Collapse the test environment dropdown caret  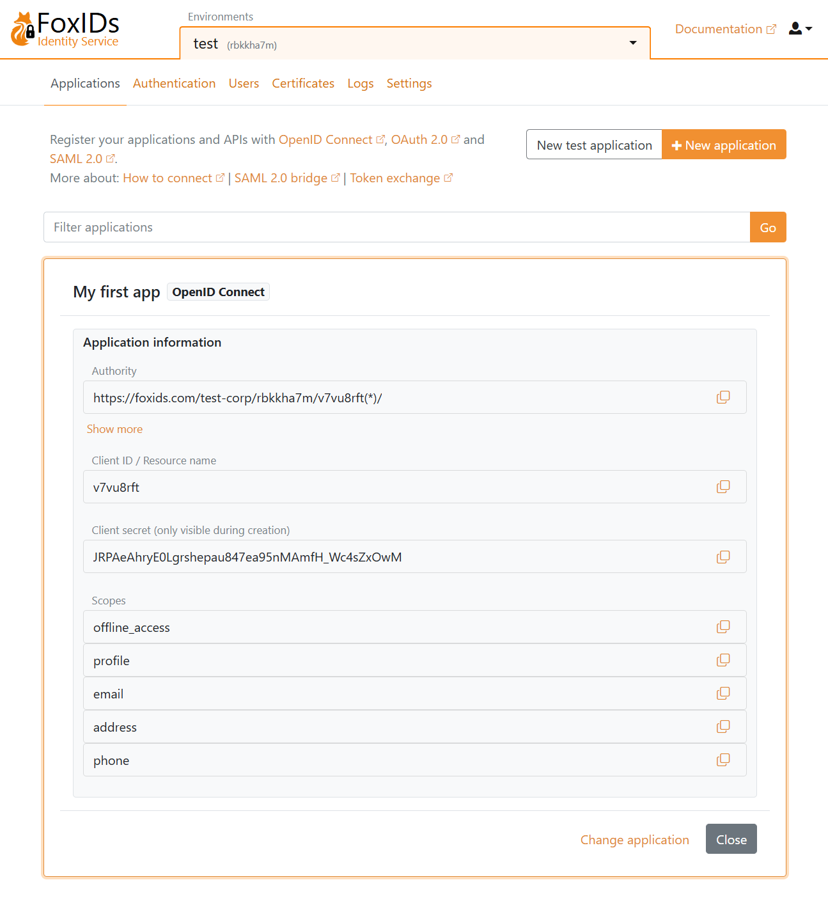(632, 43)
